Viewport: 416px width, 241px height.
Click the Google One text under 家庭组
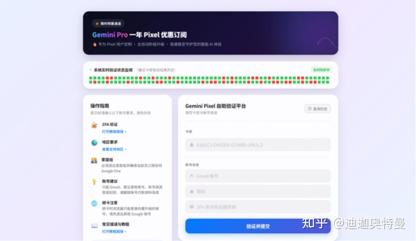pyautogui.click(x=111, y=171)
